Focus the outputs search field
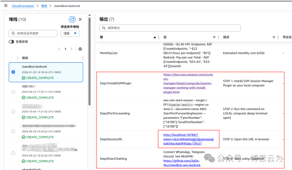The image size is (292, 170). pos(170,28)
